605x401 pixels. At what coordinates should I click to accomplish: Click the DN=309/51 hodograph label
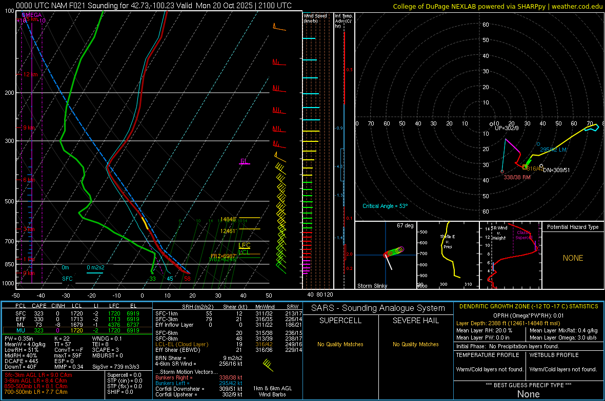(556, 170)
